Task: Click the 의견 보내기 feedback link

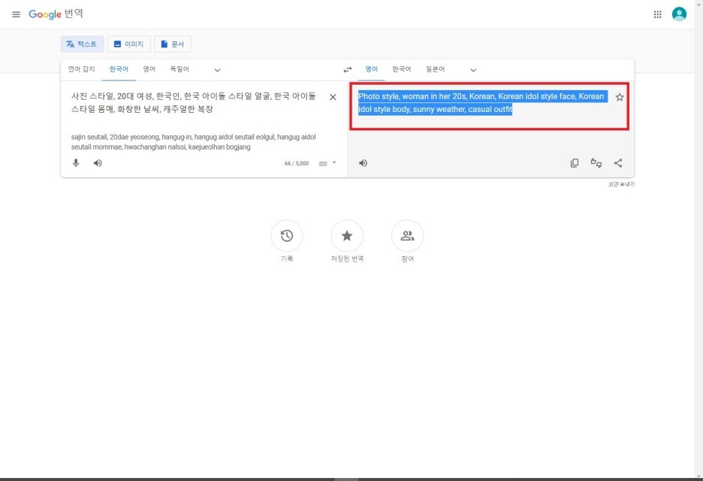Action: point(621,184)
